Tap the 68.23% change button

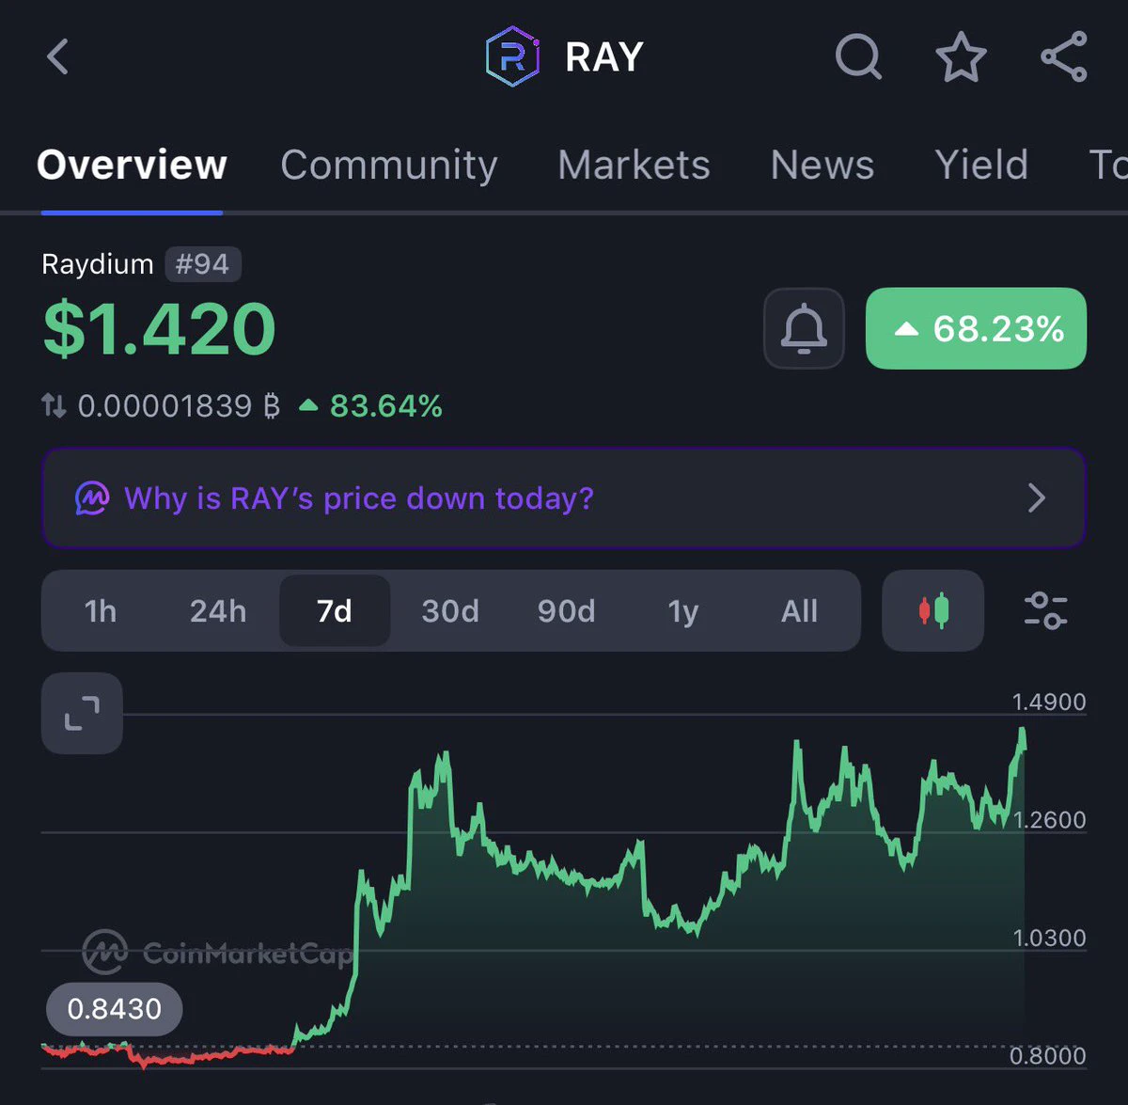coord(976,328)
